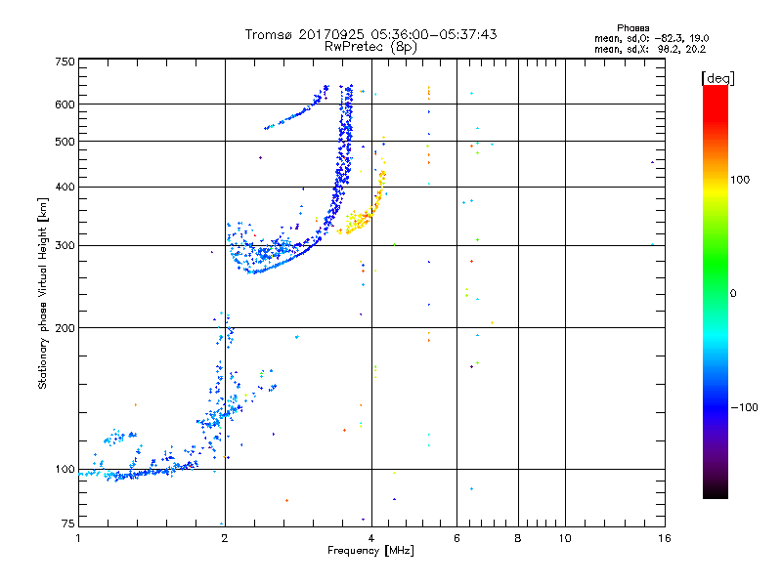The image size is (782, 586).
Task: Click the y-axis tick label "200"
Action: 65,328
